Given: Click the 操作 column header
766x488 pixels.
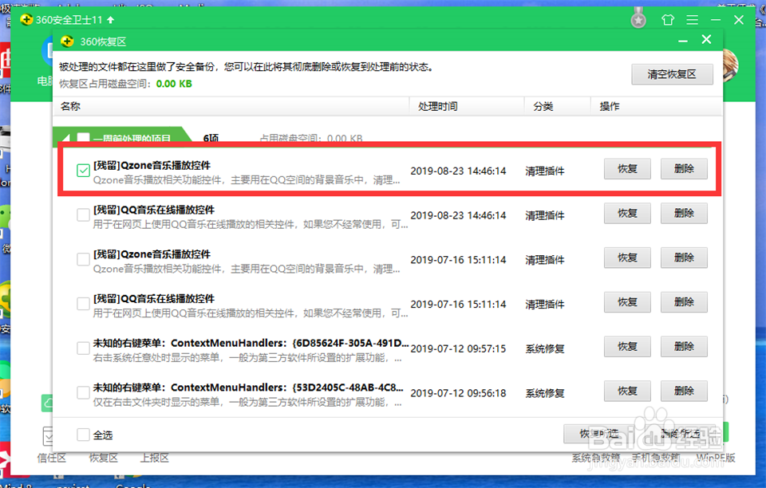Looking at the screenshot, I should coord(656,106).
